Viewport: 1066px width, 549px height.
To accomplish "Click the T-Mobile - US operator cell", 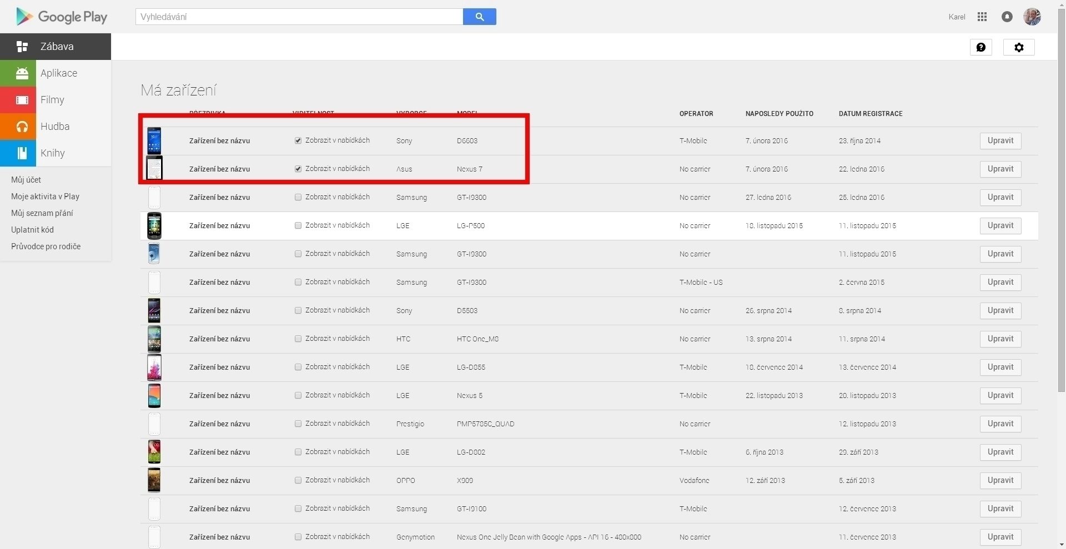I will 701,282.
